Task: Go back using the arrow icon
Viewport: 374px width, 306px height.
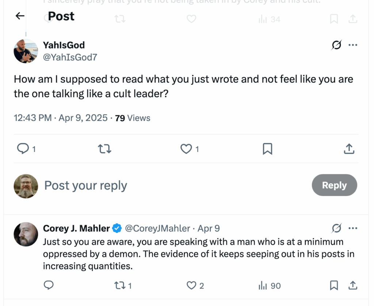Action: tap(20, 16)
